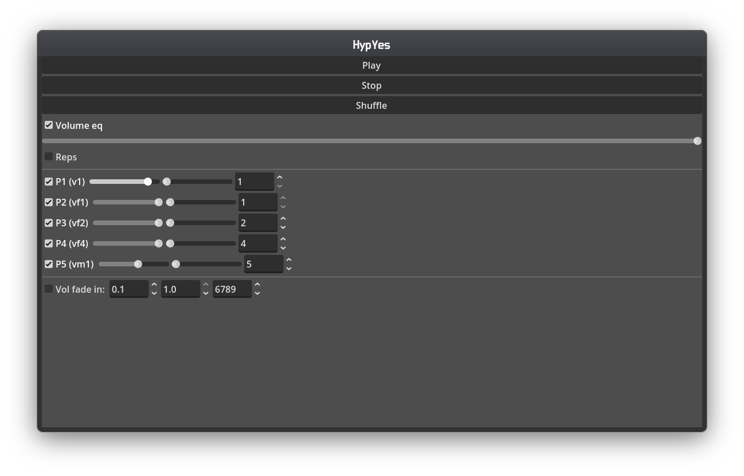Click the first slider handle in P1 (v1) row
Viewport: 744px width, 476px height.
click(x=148, y=182)
